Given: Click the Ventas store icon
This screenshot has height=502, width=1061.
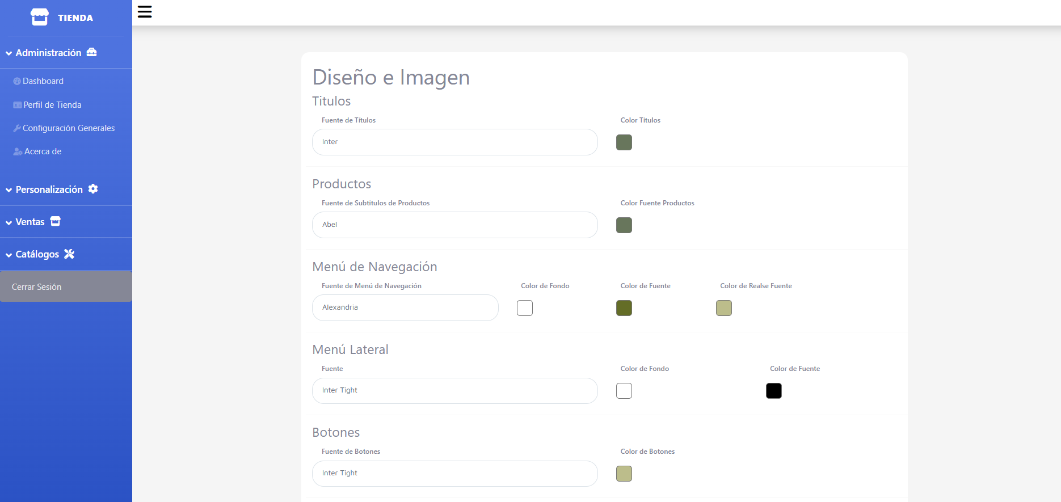Looking at the screenshot, I should (x=55, y=221).
